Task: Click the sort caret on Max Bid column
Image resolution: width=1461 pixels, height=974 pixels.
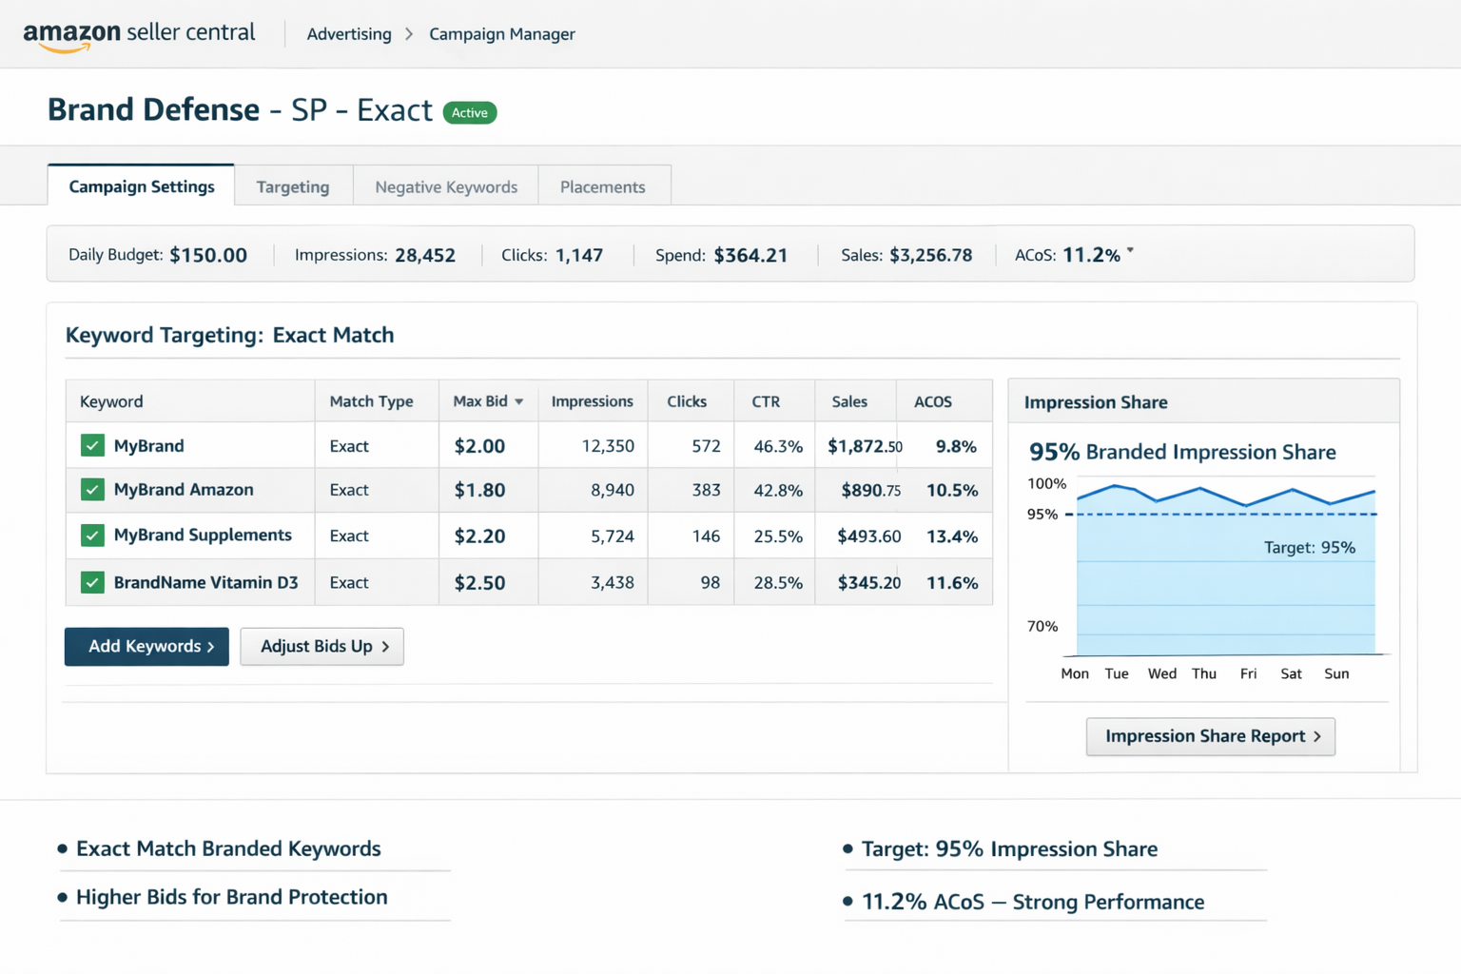Action: pos(517,401)
